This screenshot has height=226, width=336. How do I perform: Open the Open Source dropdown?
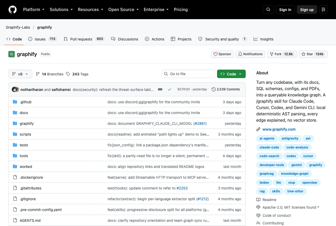[123, 9]
